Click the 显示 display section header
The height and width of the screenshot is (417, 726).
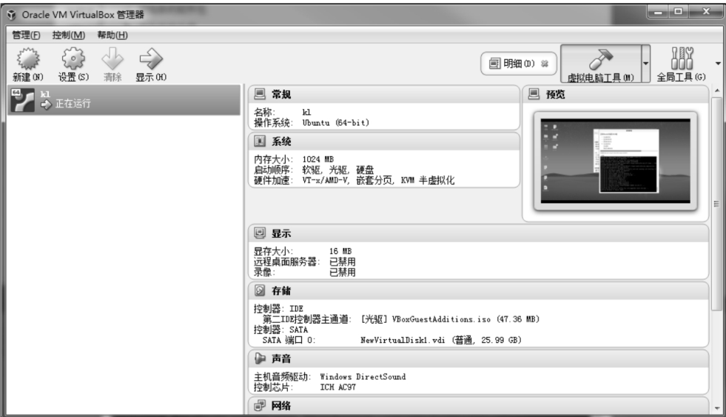tap(479, 233)
